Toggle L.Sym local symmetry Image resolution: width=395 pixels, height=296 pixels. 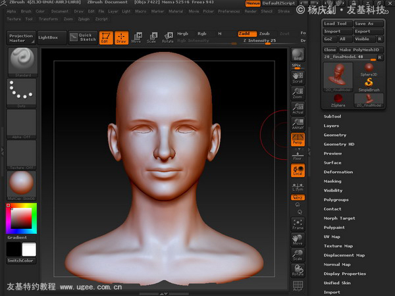pos(298,187)
